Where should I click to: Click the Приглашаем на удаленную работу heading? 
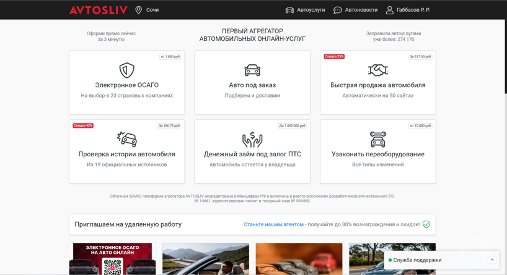click(x=128, y=224)
